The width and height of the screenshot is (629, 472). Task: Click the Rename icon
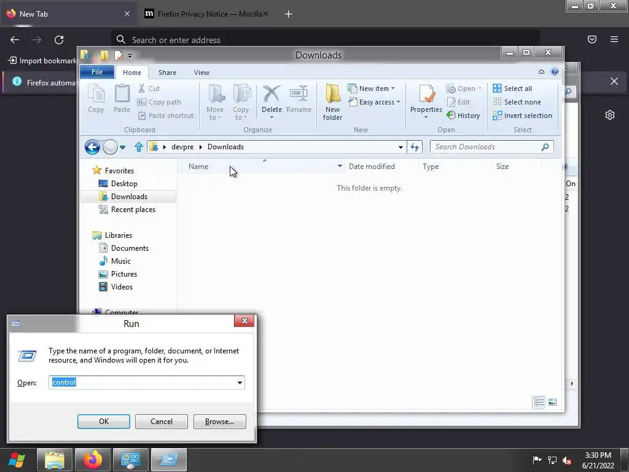(299, 98)
